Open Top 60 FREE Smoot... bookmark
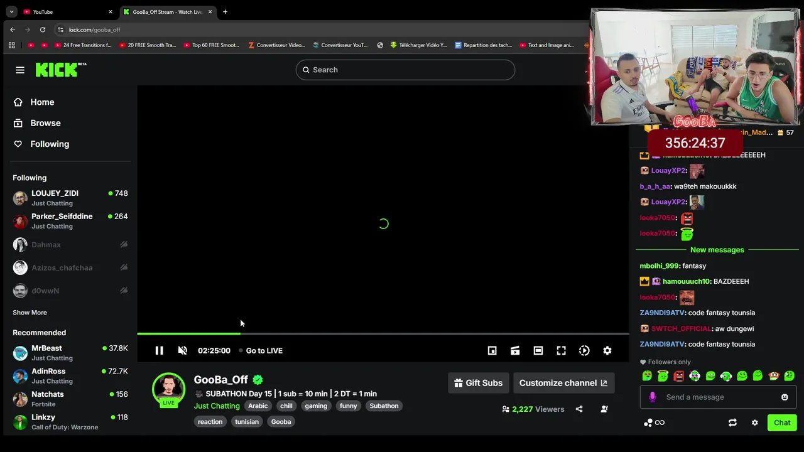The width and height of the screenshot is (804, 452). click(x=211, y=45)
